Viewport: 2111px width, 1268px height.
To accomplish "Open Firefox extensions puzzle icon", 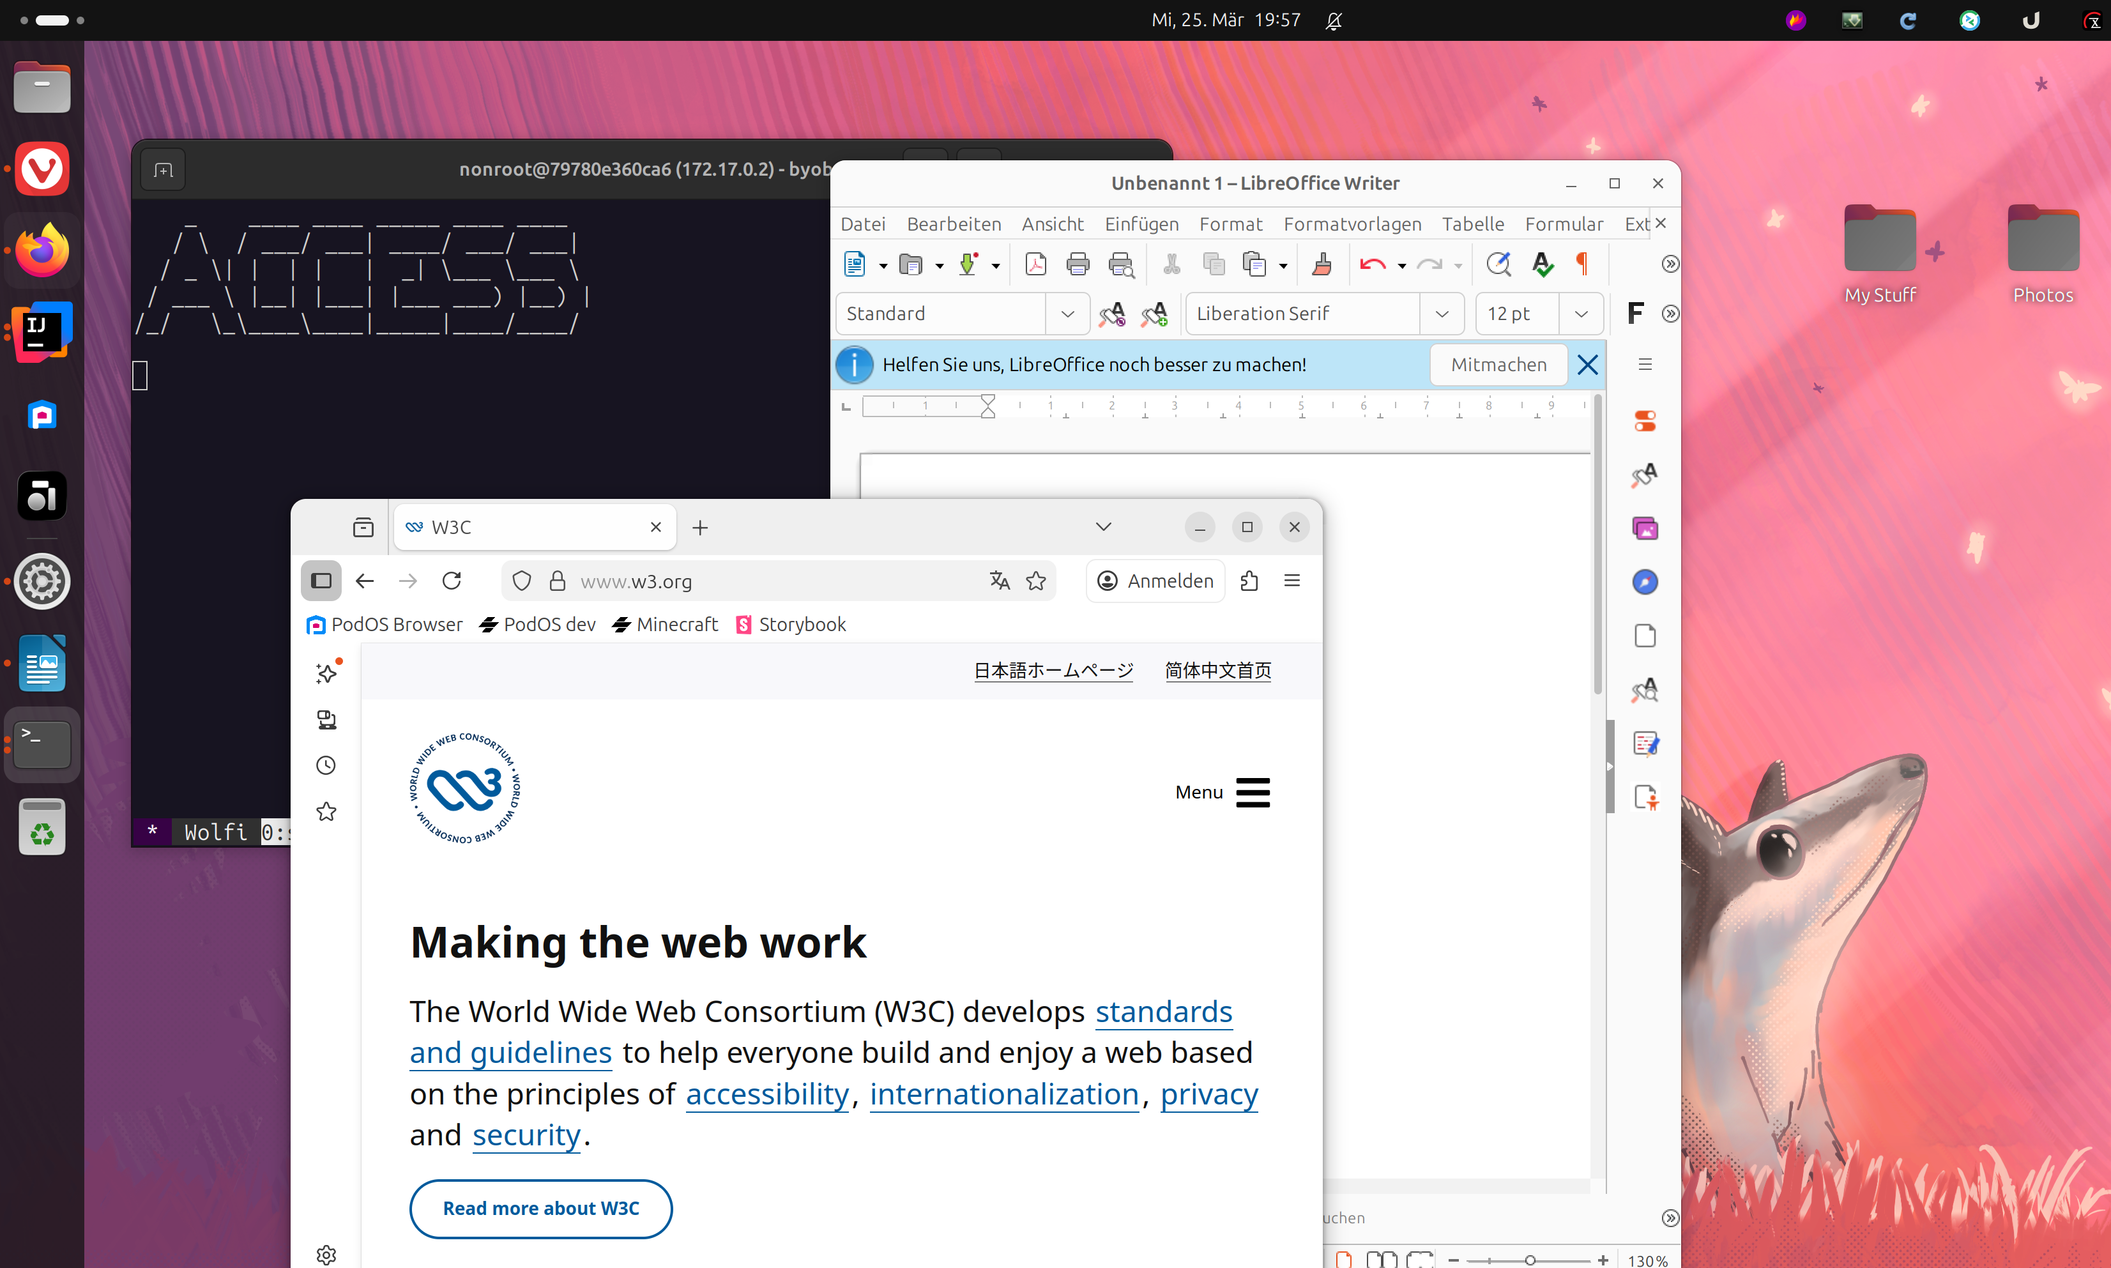I will tap(1249, 581).
